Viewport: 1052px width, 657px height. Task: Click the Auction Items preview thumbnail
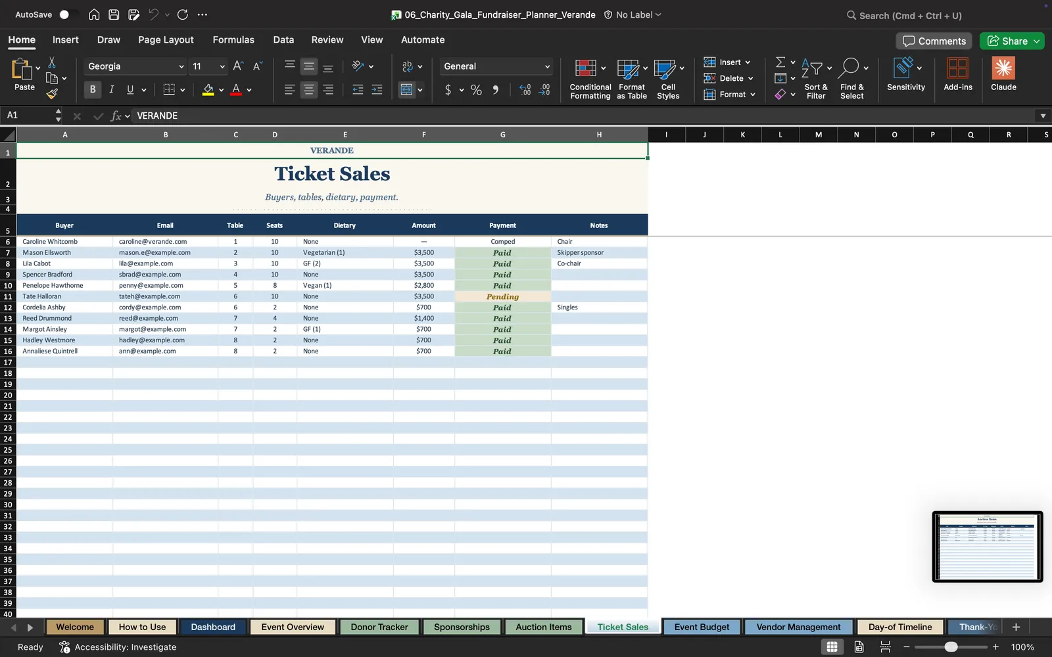(988, 547)
